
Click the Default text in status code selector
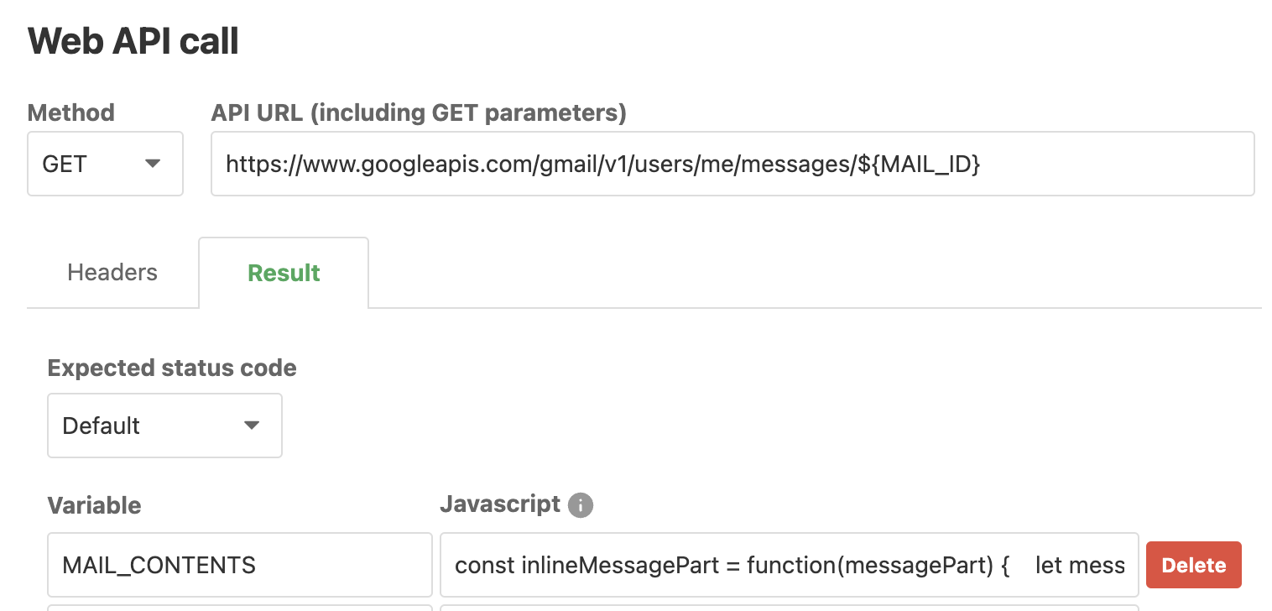point(101,426)
